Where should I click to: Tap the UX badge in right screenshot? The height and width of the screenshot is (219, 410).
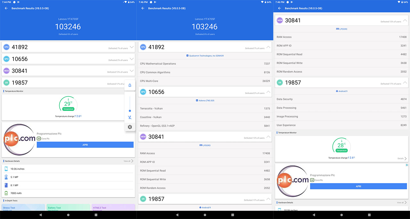tap(280, 83)
